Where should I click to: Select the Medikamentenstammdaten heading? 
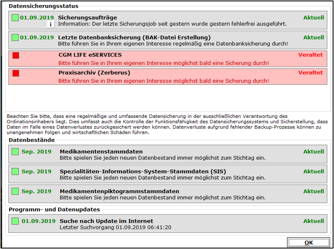(x=101, y=152)
